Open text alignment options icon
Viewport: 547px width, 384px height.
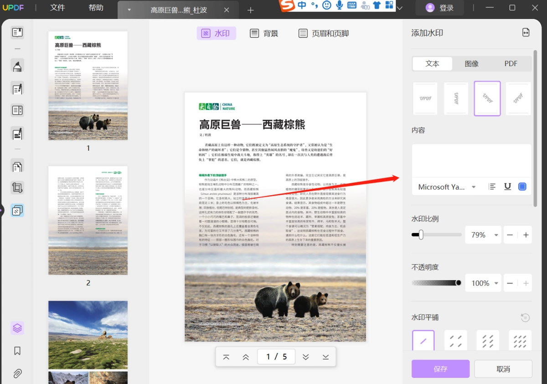(492, 187)
